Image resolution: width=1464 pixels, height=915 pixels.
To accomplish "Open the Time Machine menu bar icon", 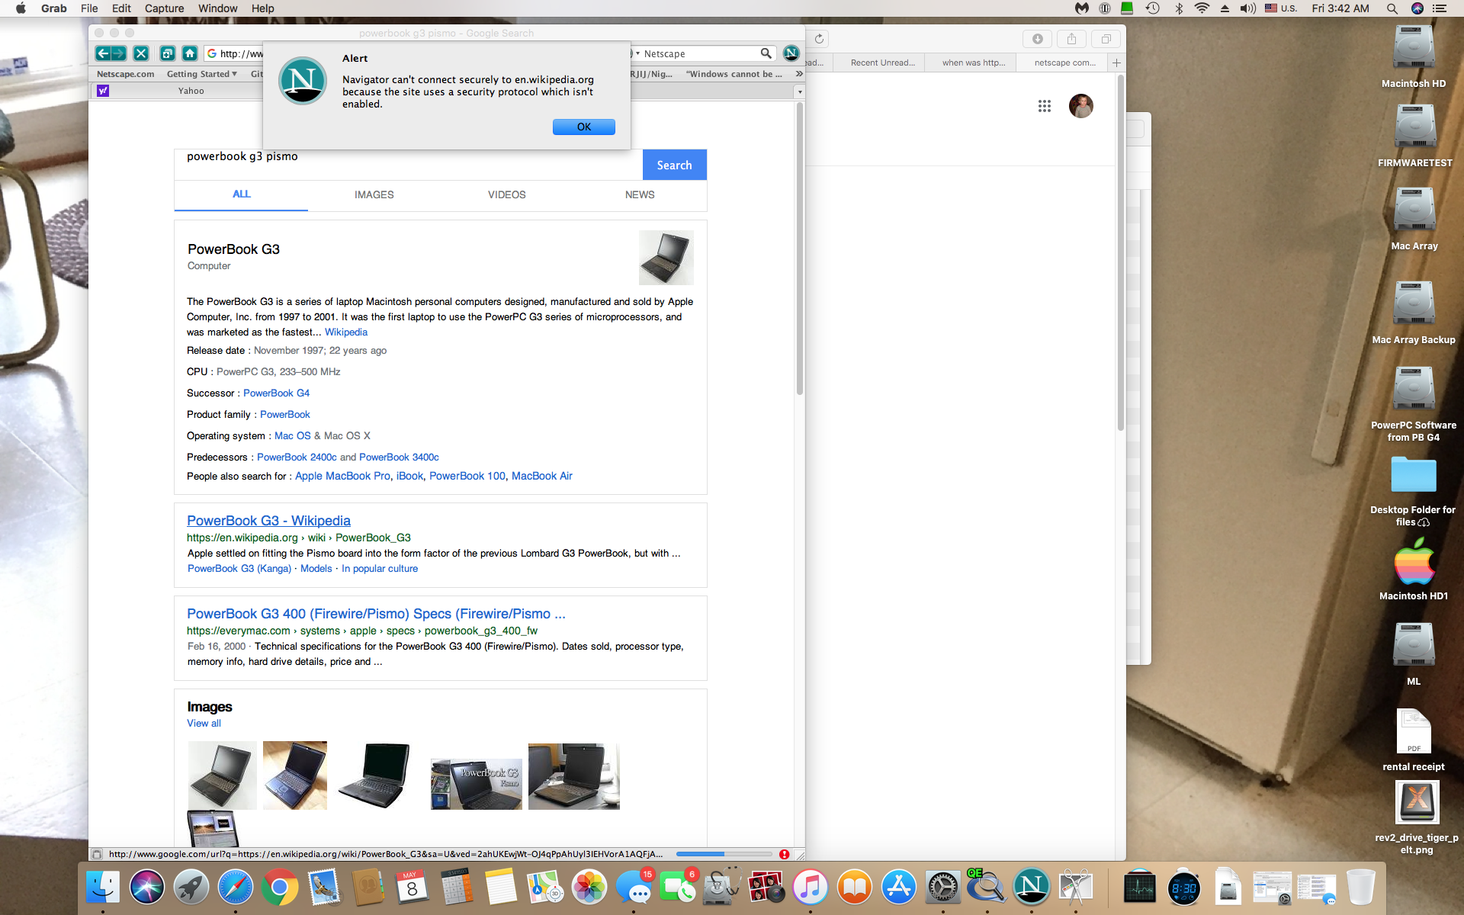I will [1152, 8].
